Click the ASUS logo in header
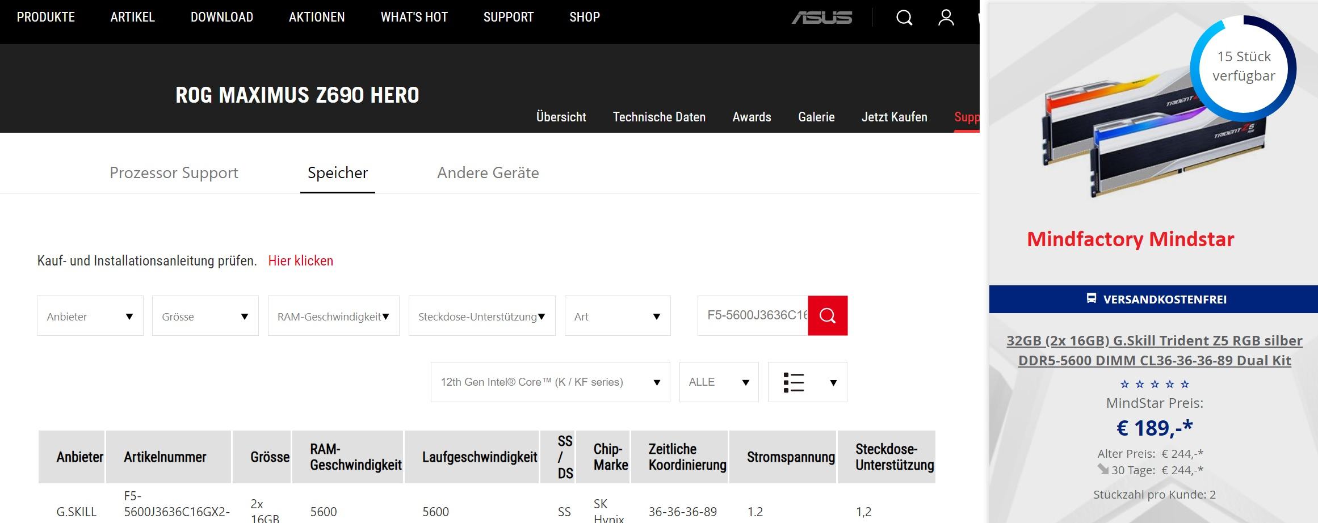Image resolution: width=1318 pixels, height=523 pixels. (x=822, y=18)
